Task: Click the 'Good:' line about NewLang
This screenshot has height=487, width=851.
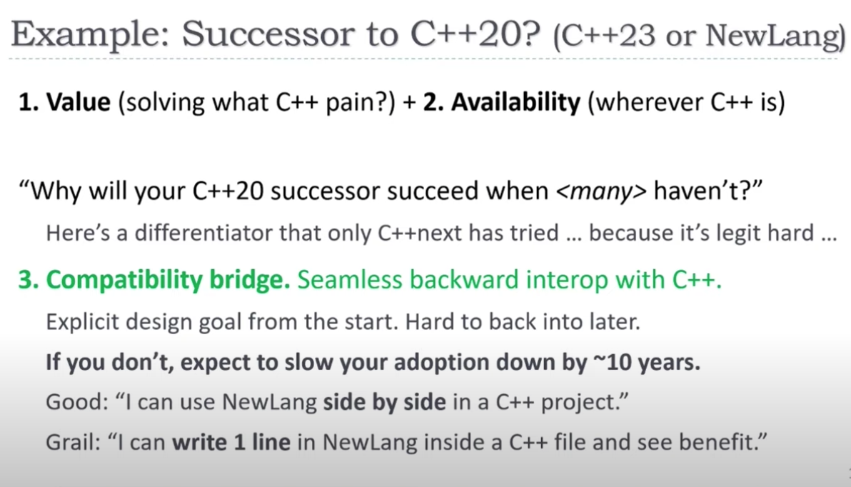Action: [337, 402]
